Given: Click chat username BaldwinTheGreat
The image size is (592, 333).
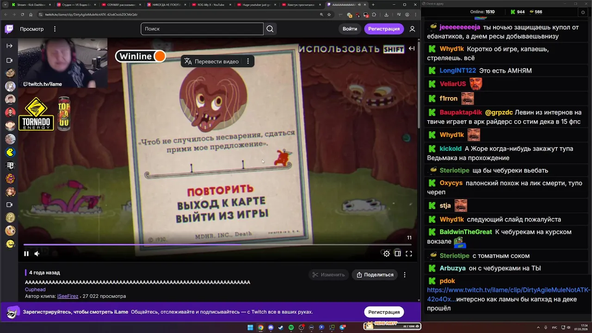Looking at the screenshot, I should tap(466, 232).
